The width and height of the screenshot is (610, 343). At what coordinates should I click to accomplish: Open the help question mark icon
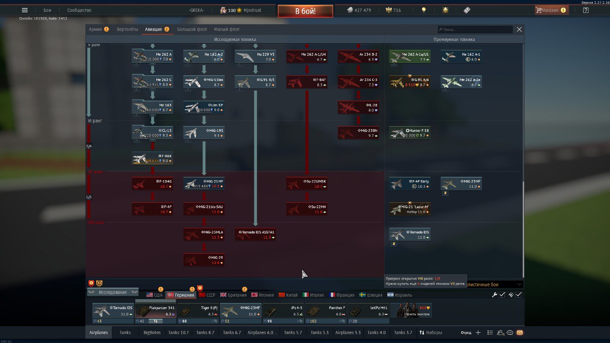586,10
